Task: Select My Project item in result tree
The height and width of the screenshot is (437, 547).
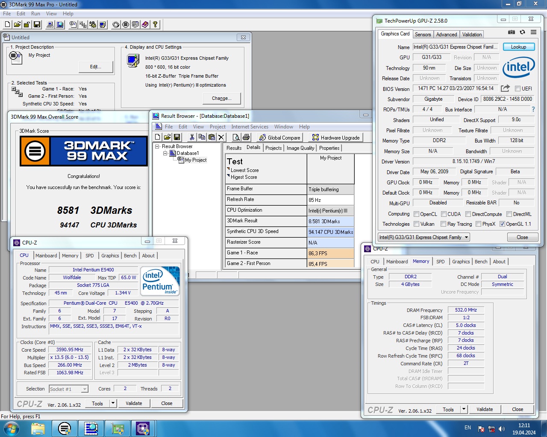Action: pos(196,160)
